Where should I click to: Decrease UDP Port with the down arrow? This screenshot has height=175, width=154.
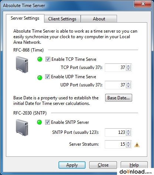tap(128, 87)
